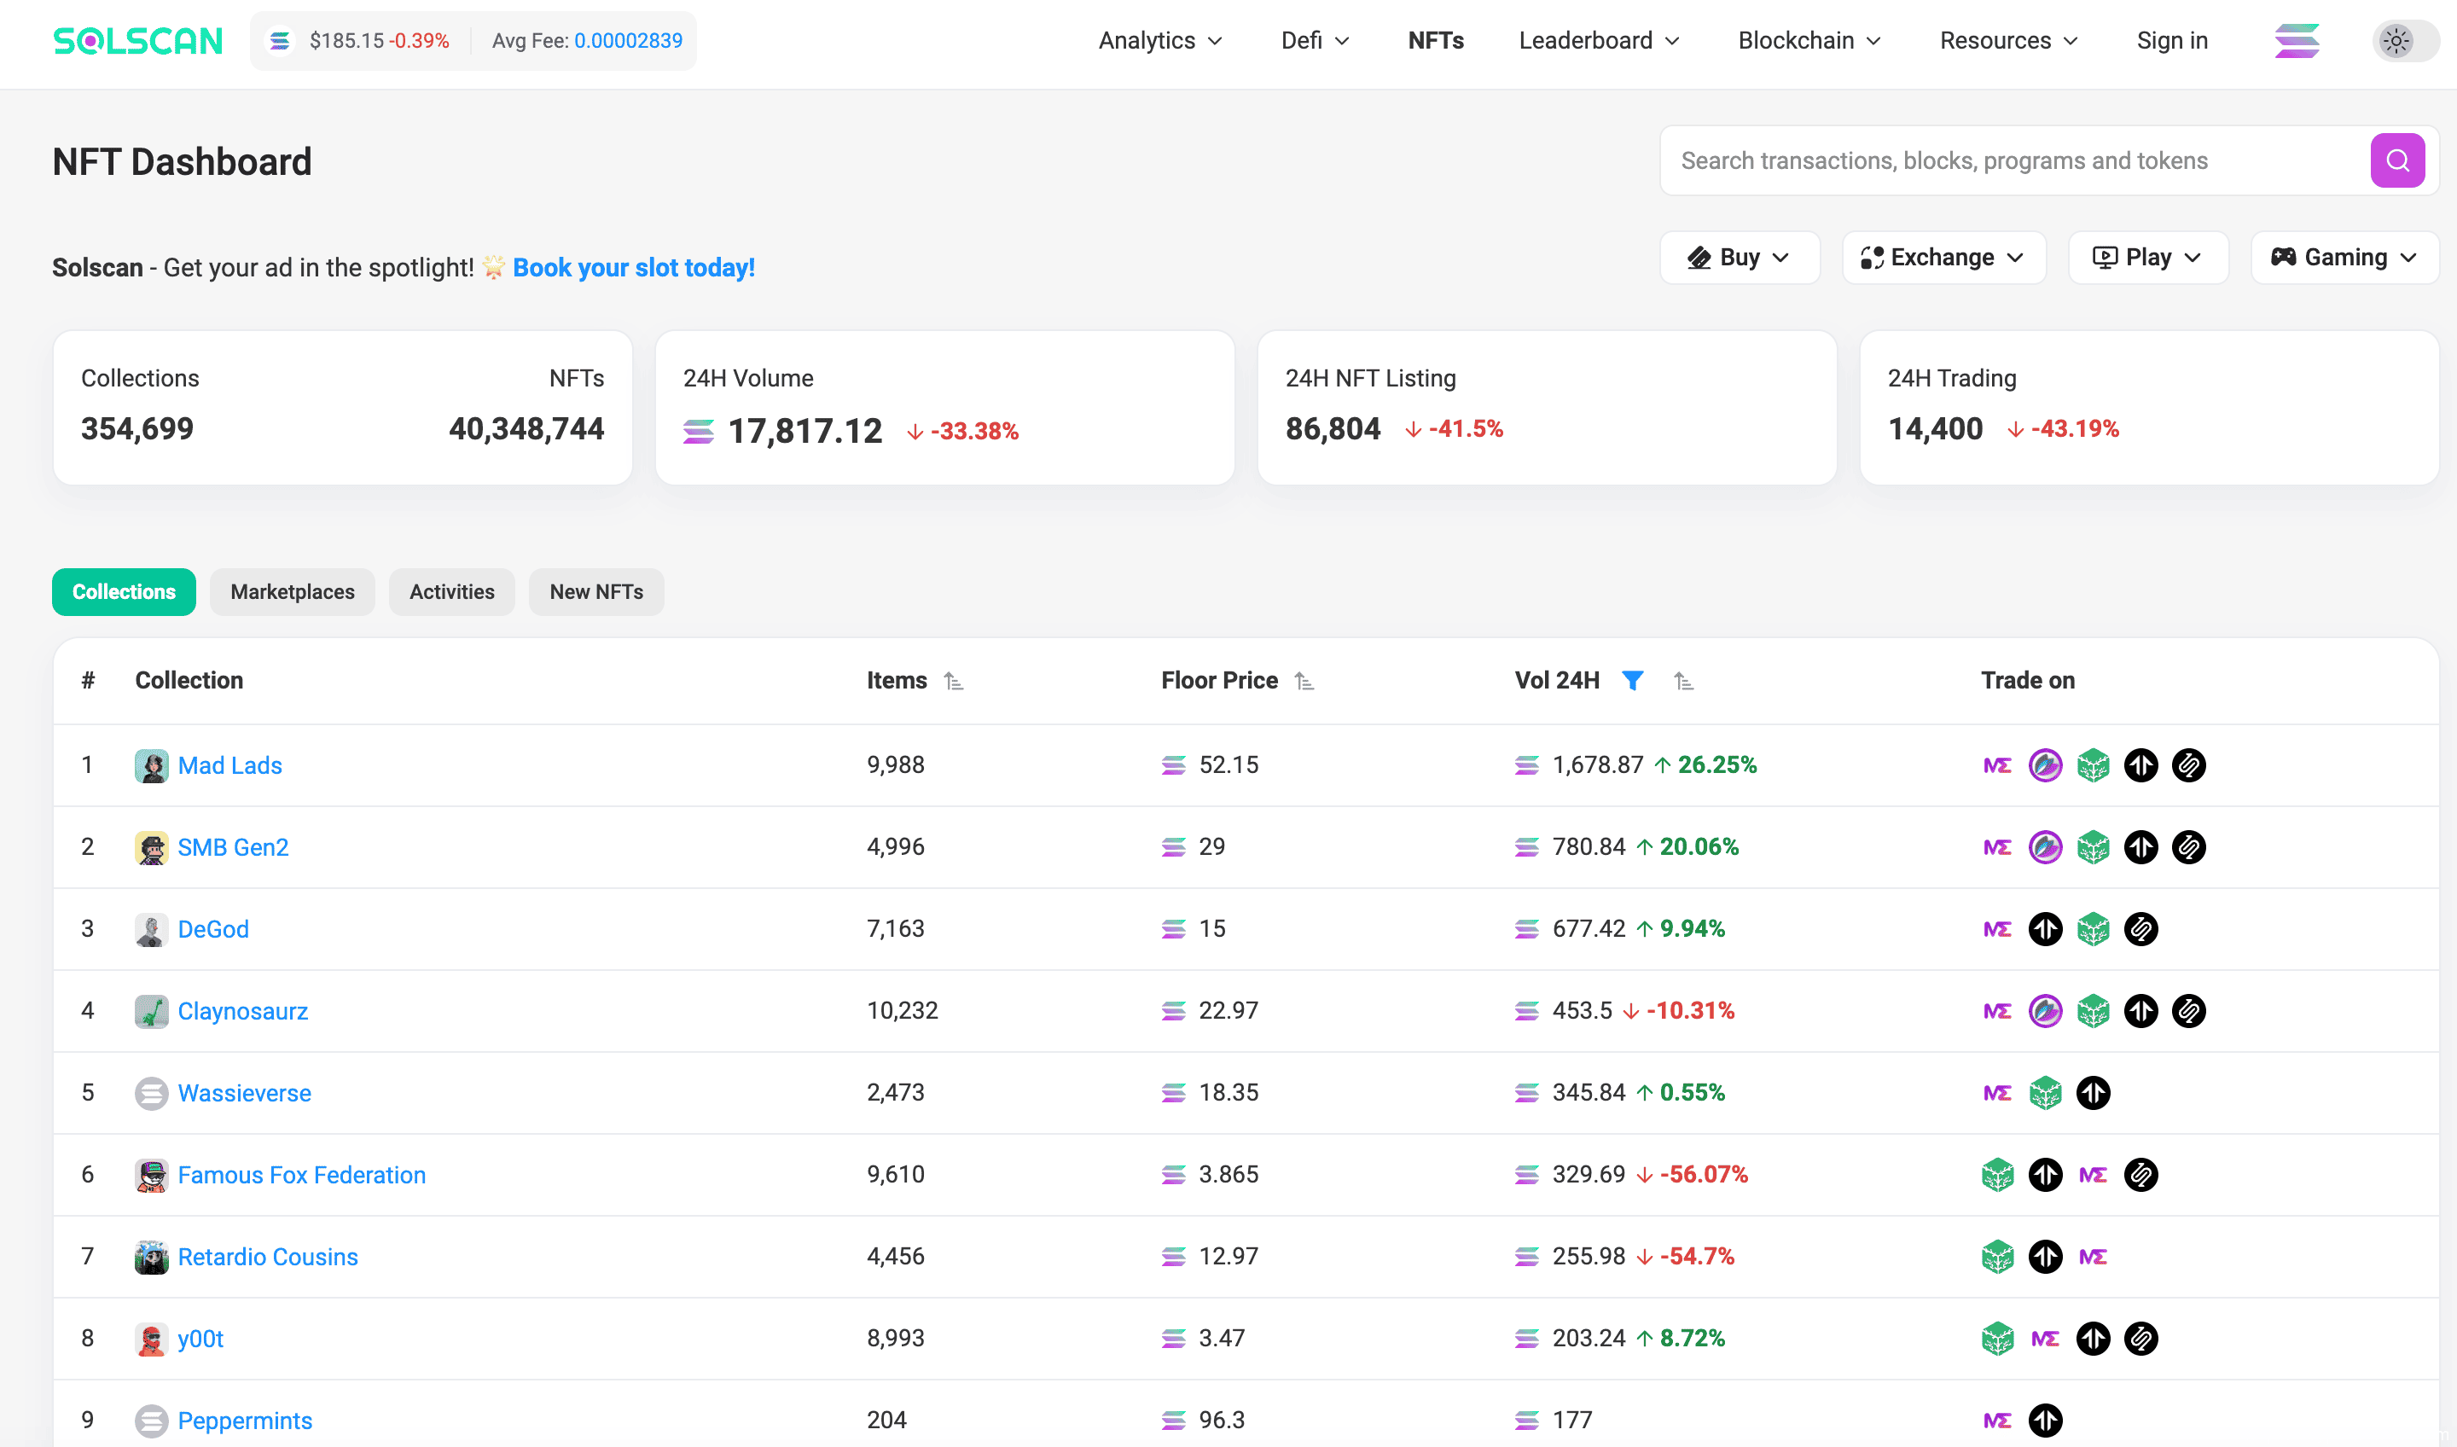Click the Vol 24H sort arrow icon
This screenshot has height=1447, width=2457.
pyautogui.click(x=1683, y=682)
